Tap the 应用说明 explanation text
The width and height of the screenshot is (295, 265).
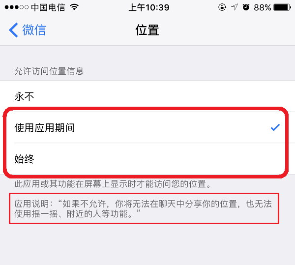point(144,208)
